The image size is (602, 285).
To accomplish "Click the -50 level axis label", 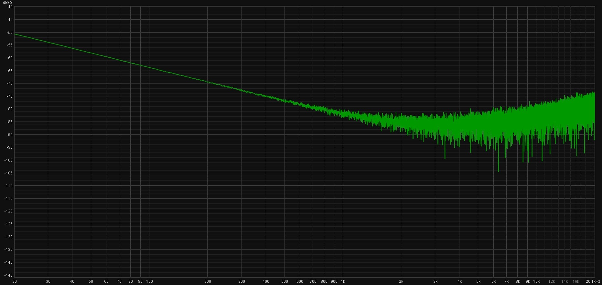I will pos(9,33).
